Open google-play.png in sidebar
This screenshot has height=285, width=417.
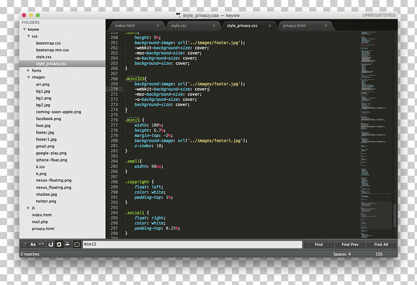[x=51, y=153]
